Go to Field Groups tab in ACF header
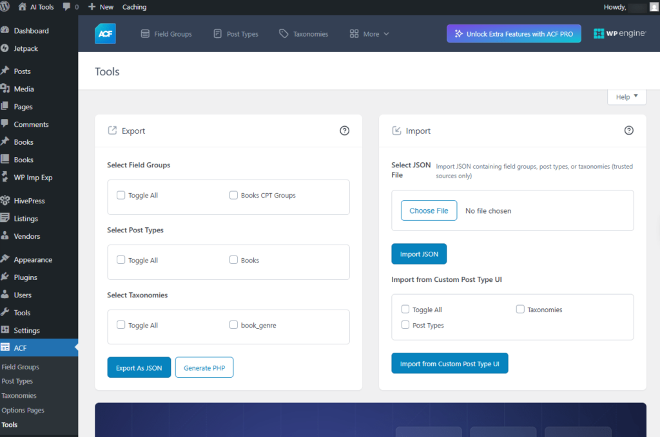The height and width of the screenshot is (437, 660). tap(166, 34)
